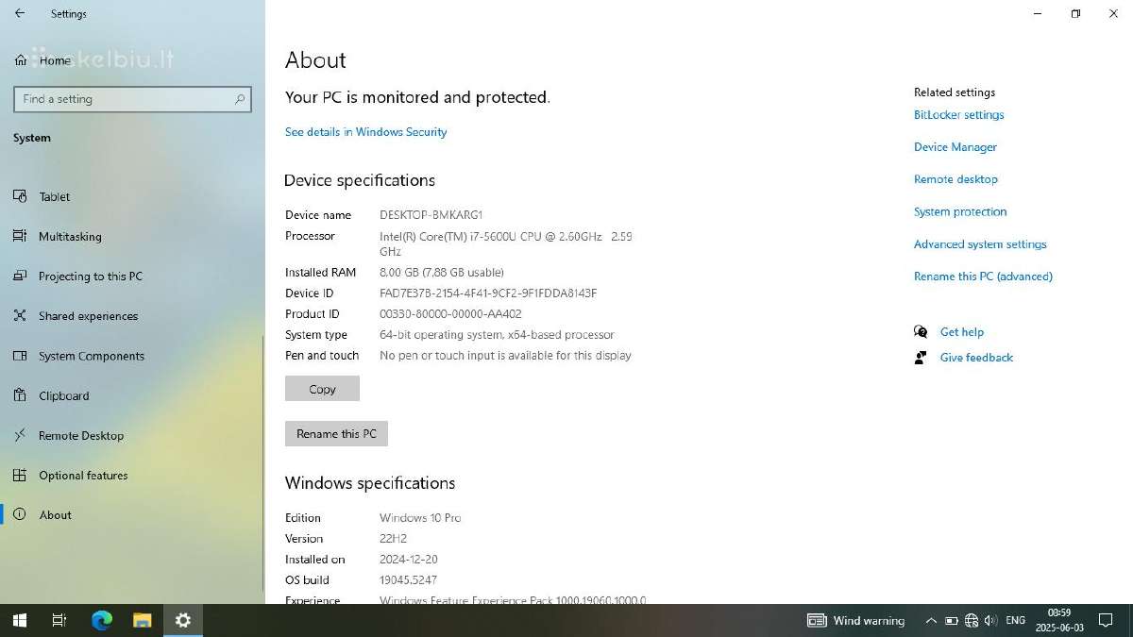Viewport: 1133px width, 637px height.
Task: Click Rename this PC (advanced) link
Action: click(x=983, y=277)
